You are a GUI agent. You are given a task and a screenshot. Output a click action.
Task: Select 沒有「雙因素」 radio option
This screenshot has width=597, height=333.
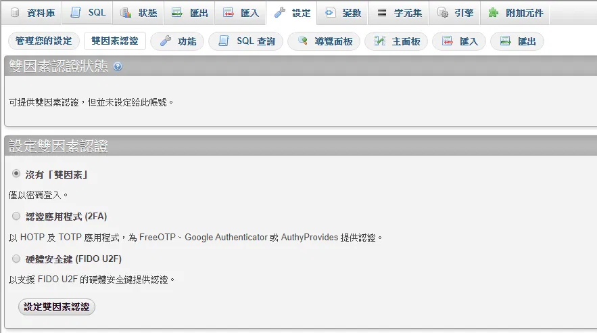tap(16, 174)
